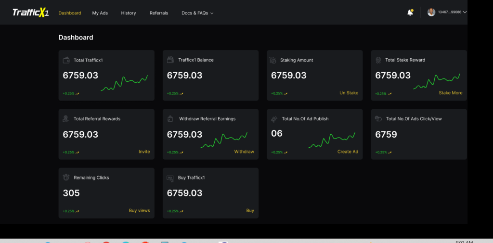Viewport: 493px width, 243px height.
Task: Click the Total No.Of Ad Publish icon
Action: click(x=274, y=119)
